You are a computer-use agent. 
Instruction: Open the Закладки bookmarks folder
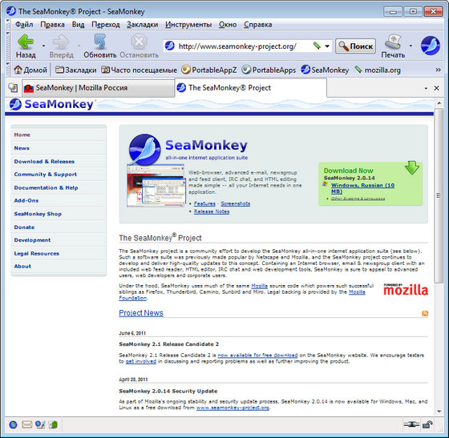(75, 70)
